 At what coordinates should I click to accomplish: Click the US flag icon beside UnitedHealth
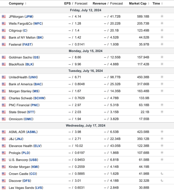(x=4, y=77)
